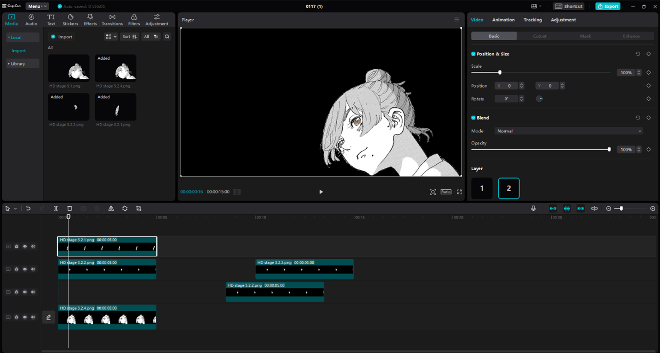This screenshot has height=353, width=660.
Task: Hide the top track with eye icon
Action: pos(25,246)
